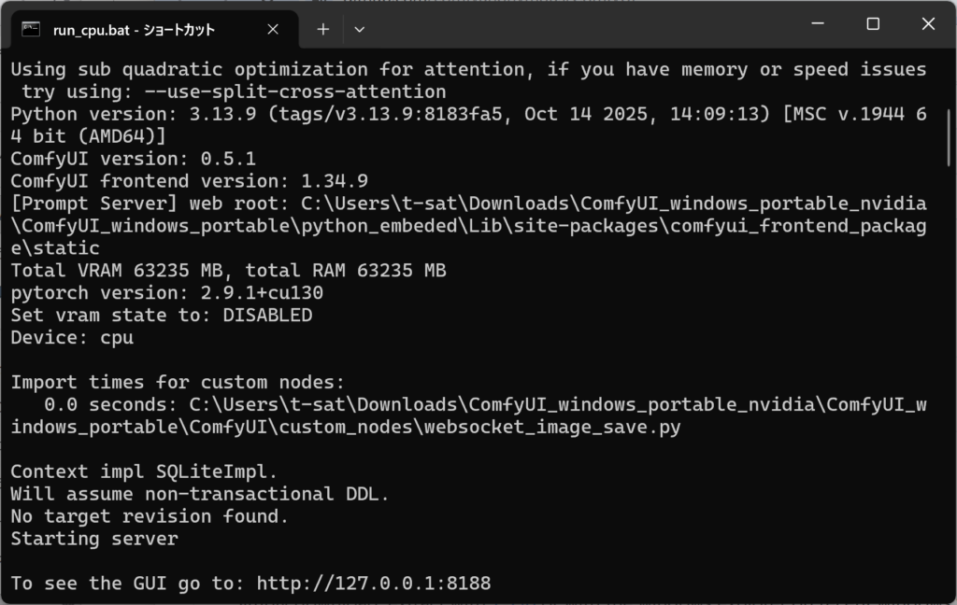Click the "Starting server" output line
The width and height of the screenshot is (957, 605).
(93, 539)
